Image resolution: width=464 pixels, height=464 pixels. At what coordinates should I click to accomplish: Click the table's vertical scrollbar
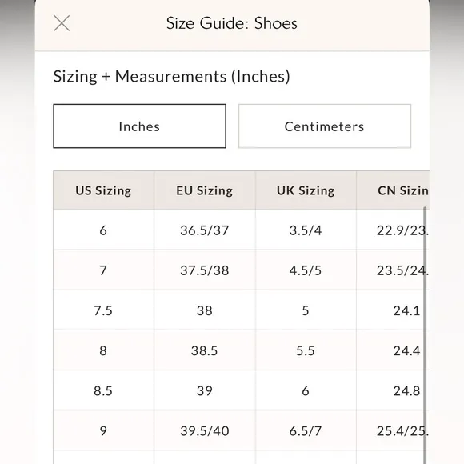pyautogui.click(x=425, y=334)
